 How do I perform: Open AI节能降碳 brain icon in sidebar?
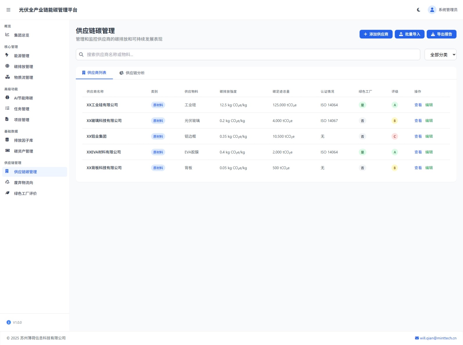click(x=7, y=98)
